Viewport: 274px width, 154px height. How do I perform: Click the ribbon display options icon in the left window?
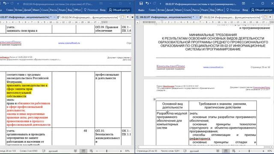[x=101, y=3]
